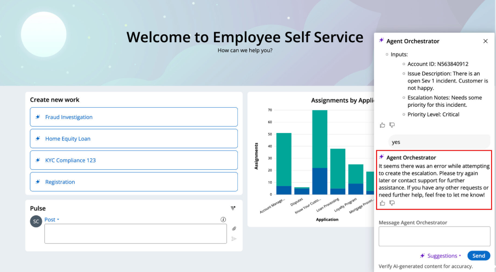Click sparkle icon beside Registration

pos(38,182)
